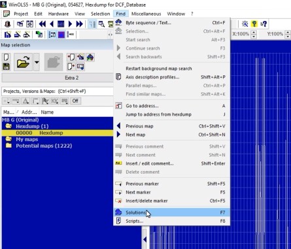Click the left-arrow bar icon in the second toolbar row
Screen dimensions: 291x249
coord(71,35)
